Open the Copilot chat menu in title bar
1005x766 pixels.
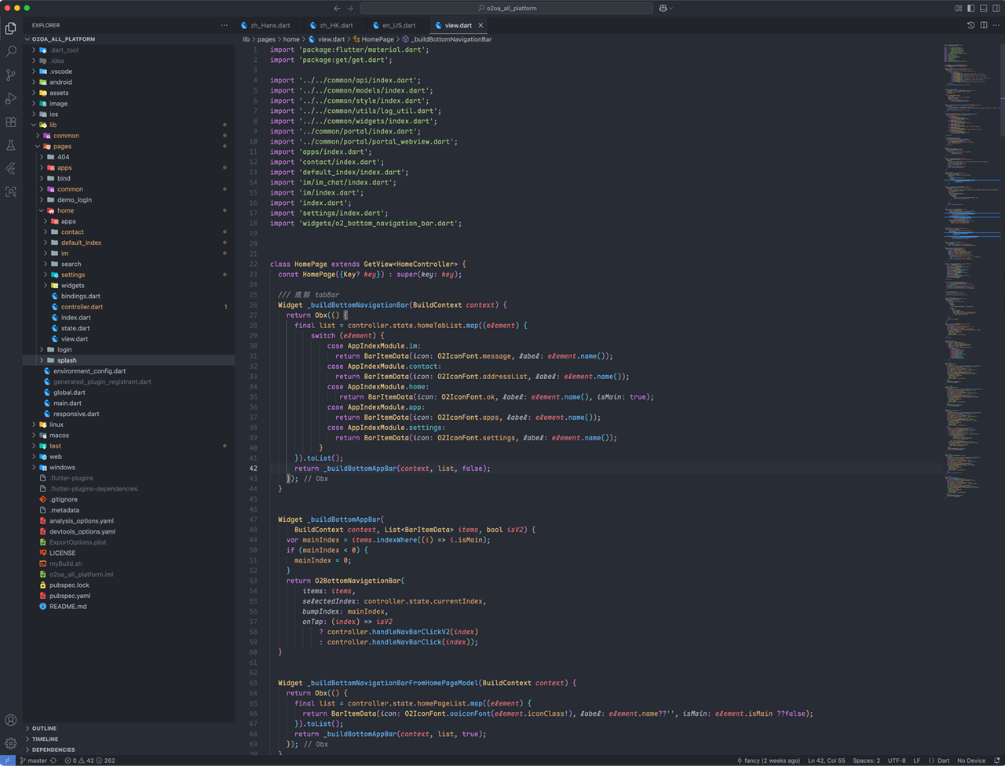tap(666, 8)
